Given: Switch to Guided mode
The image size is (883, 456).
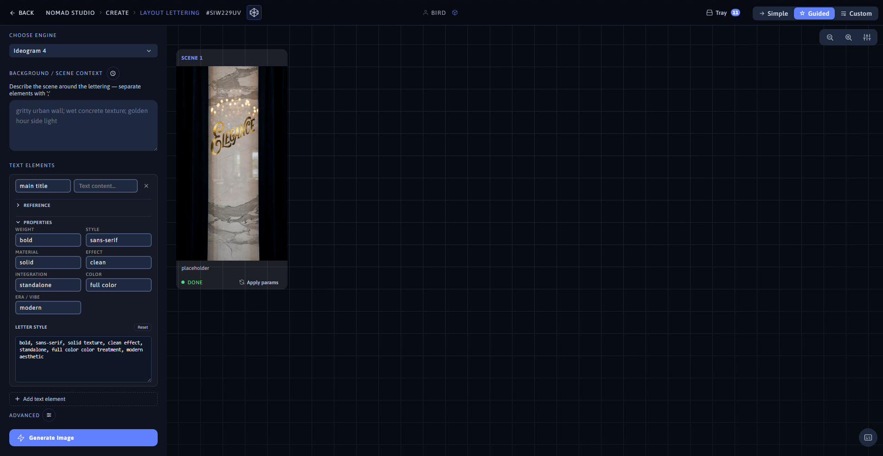Looking at the screenshot, I should (x=814, y=13).
